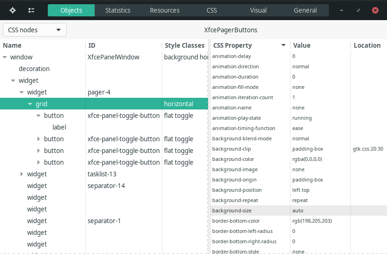Sort by the Name column header

[x=43, y=45]
